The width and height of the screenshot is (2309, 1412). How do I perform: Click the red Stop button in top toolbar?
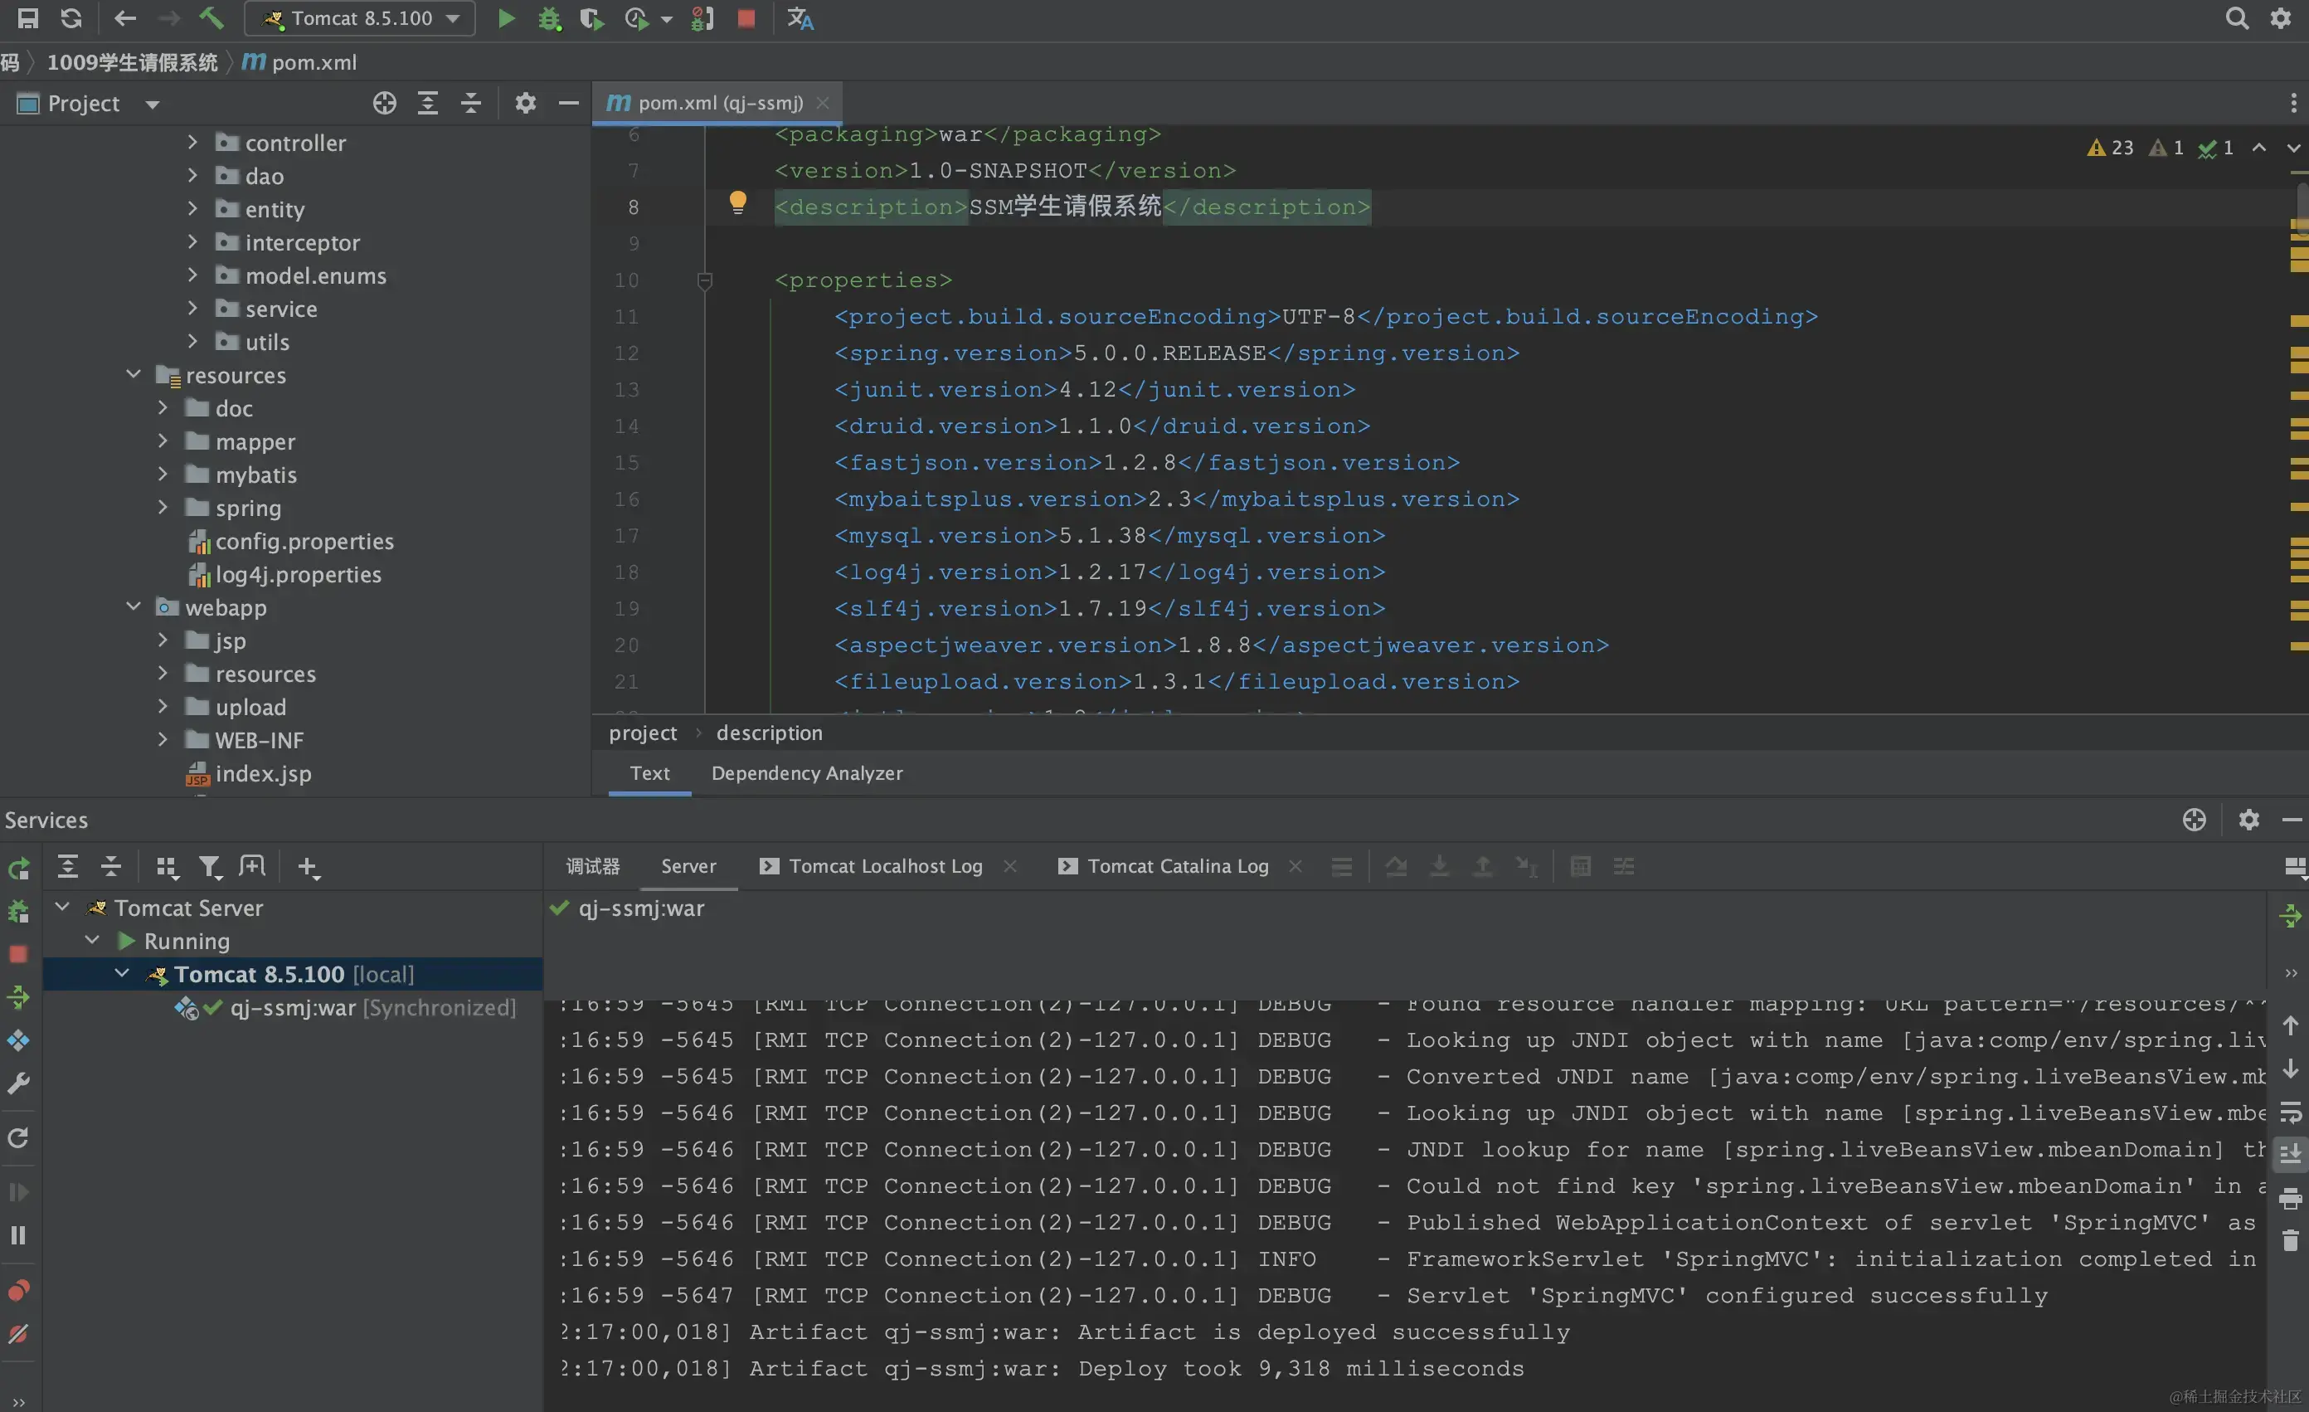pyautogui.click(x=746, y=17)
